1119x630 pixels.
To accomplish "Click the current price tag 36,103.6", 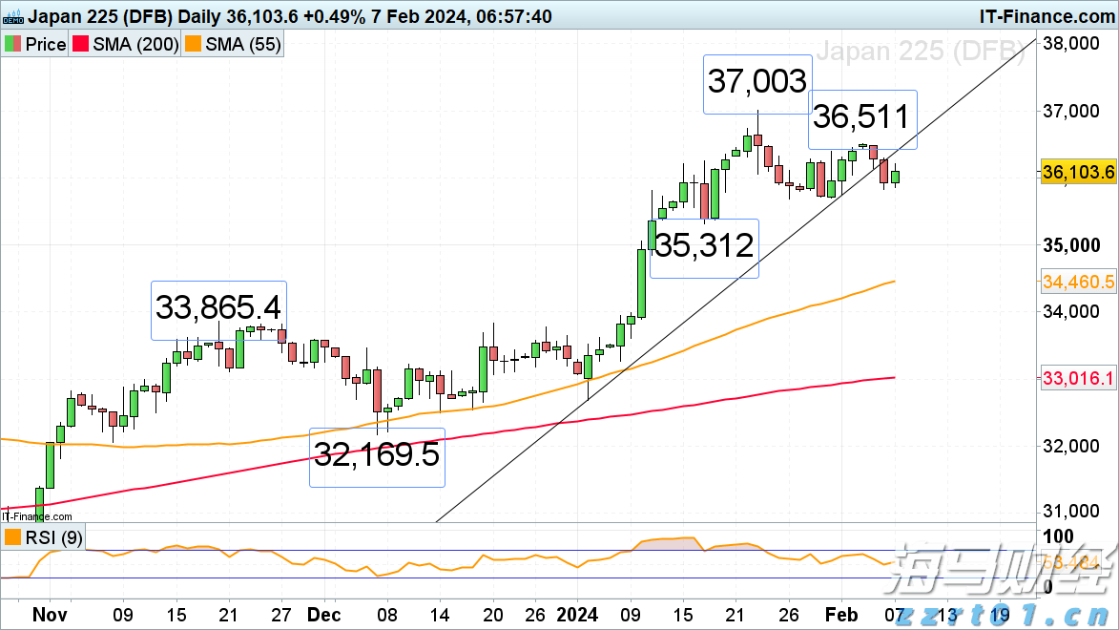I will 1079,173.
